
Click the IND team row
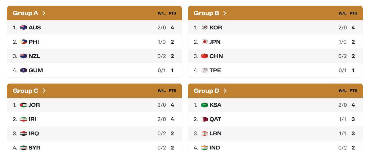pyautogui.click(x=275, y=148)
